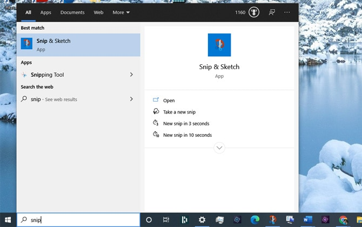This screenshot has height=227, width=362.
Task: Click the Open action for Snip & Sketch
Action: (169, 101)
